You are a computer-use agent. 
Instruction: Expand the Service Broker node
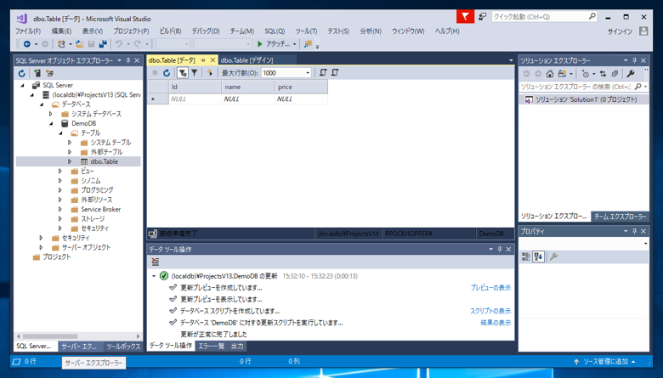pyautogui.click(x=60, y=210)
